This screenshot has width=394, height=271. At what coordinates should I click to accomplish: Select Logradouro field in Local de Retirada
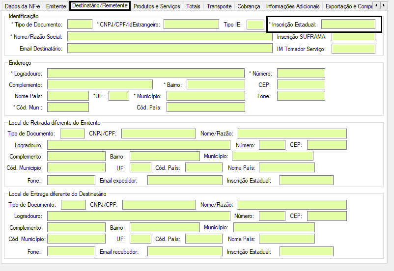pos(139,145)
